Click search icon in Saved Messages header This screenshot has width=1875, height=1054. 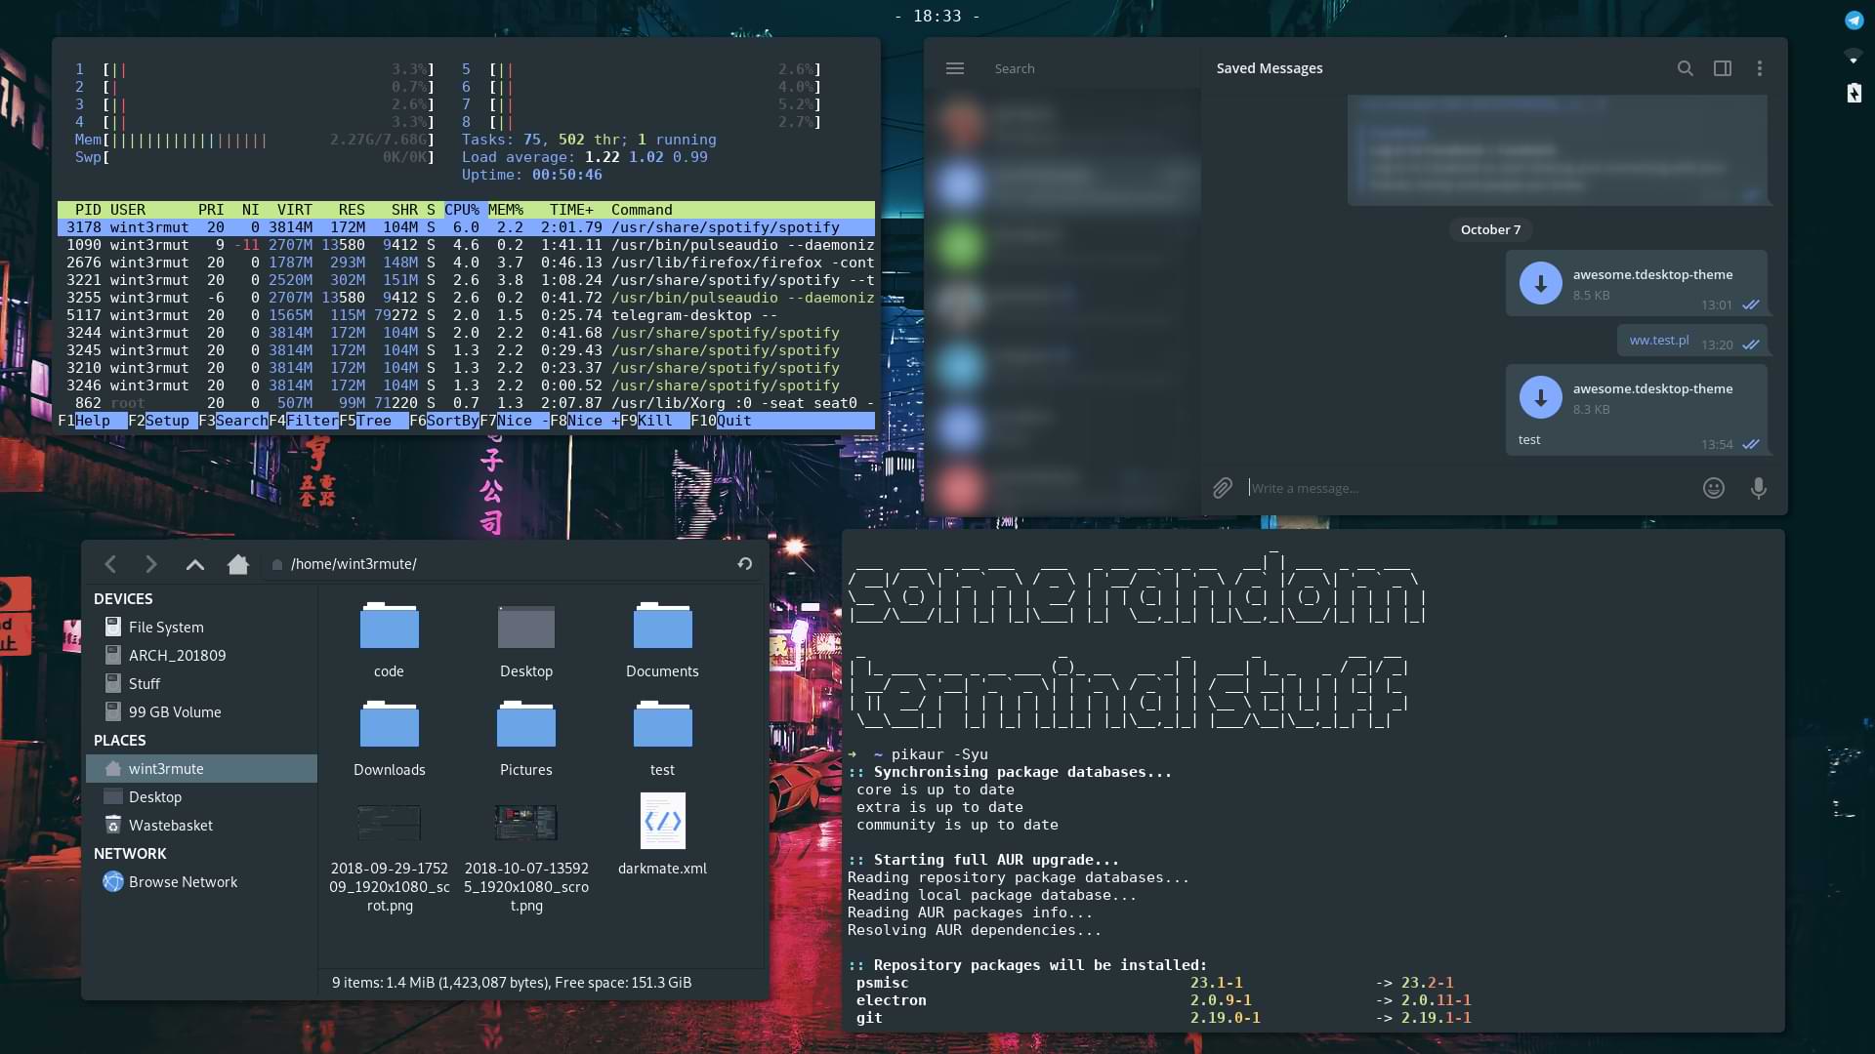pos(1685,68)
